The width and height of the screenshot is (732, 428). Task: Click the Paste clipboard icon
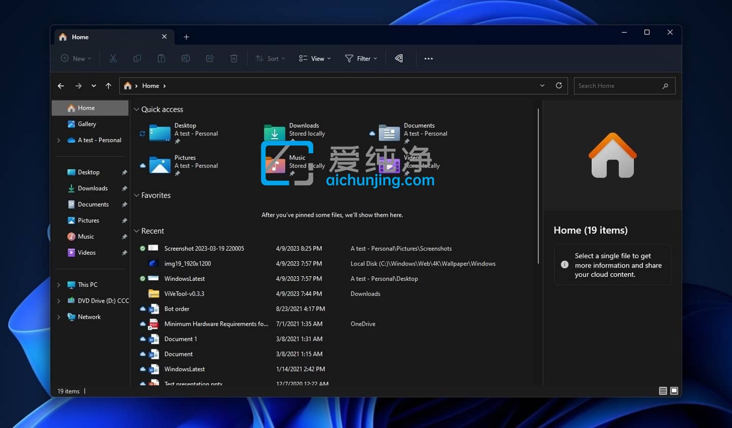[161, 58]
